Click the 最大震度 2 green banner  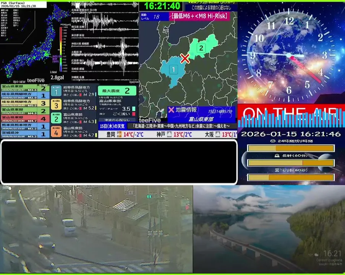(x=117, y=91)
